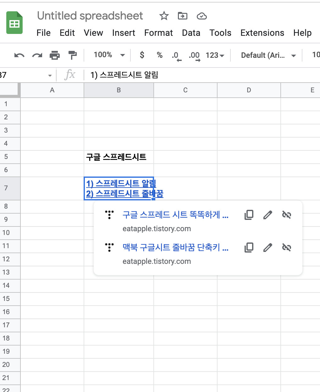The image size is (320, 392).
Task: Copy link for 구글 스프레드 시트 똑똑하게
Action: click(x=249, y=215)
